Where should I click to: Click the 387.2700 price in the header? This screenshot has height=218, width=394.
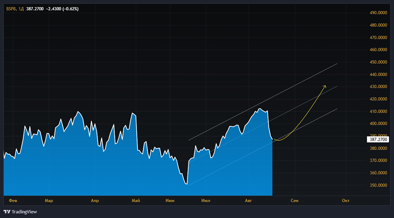(35, 9)
